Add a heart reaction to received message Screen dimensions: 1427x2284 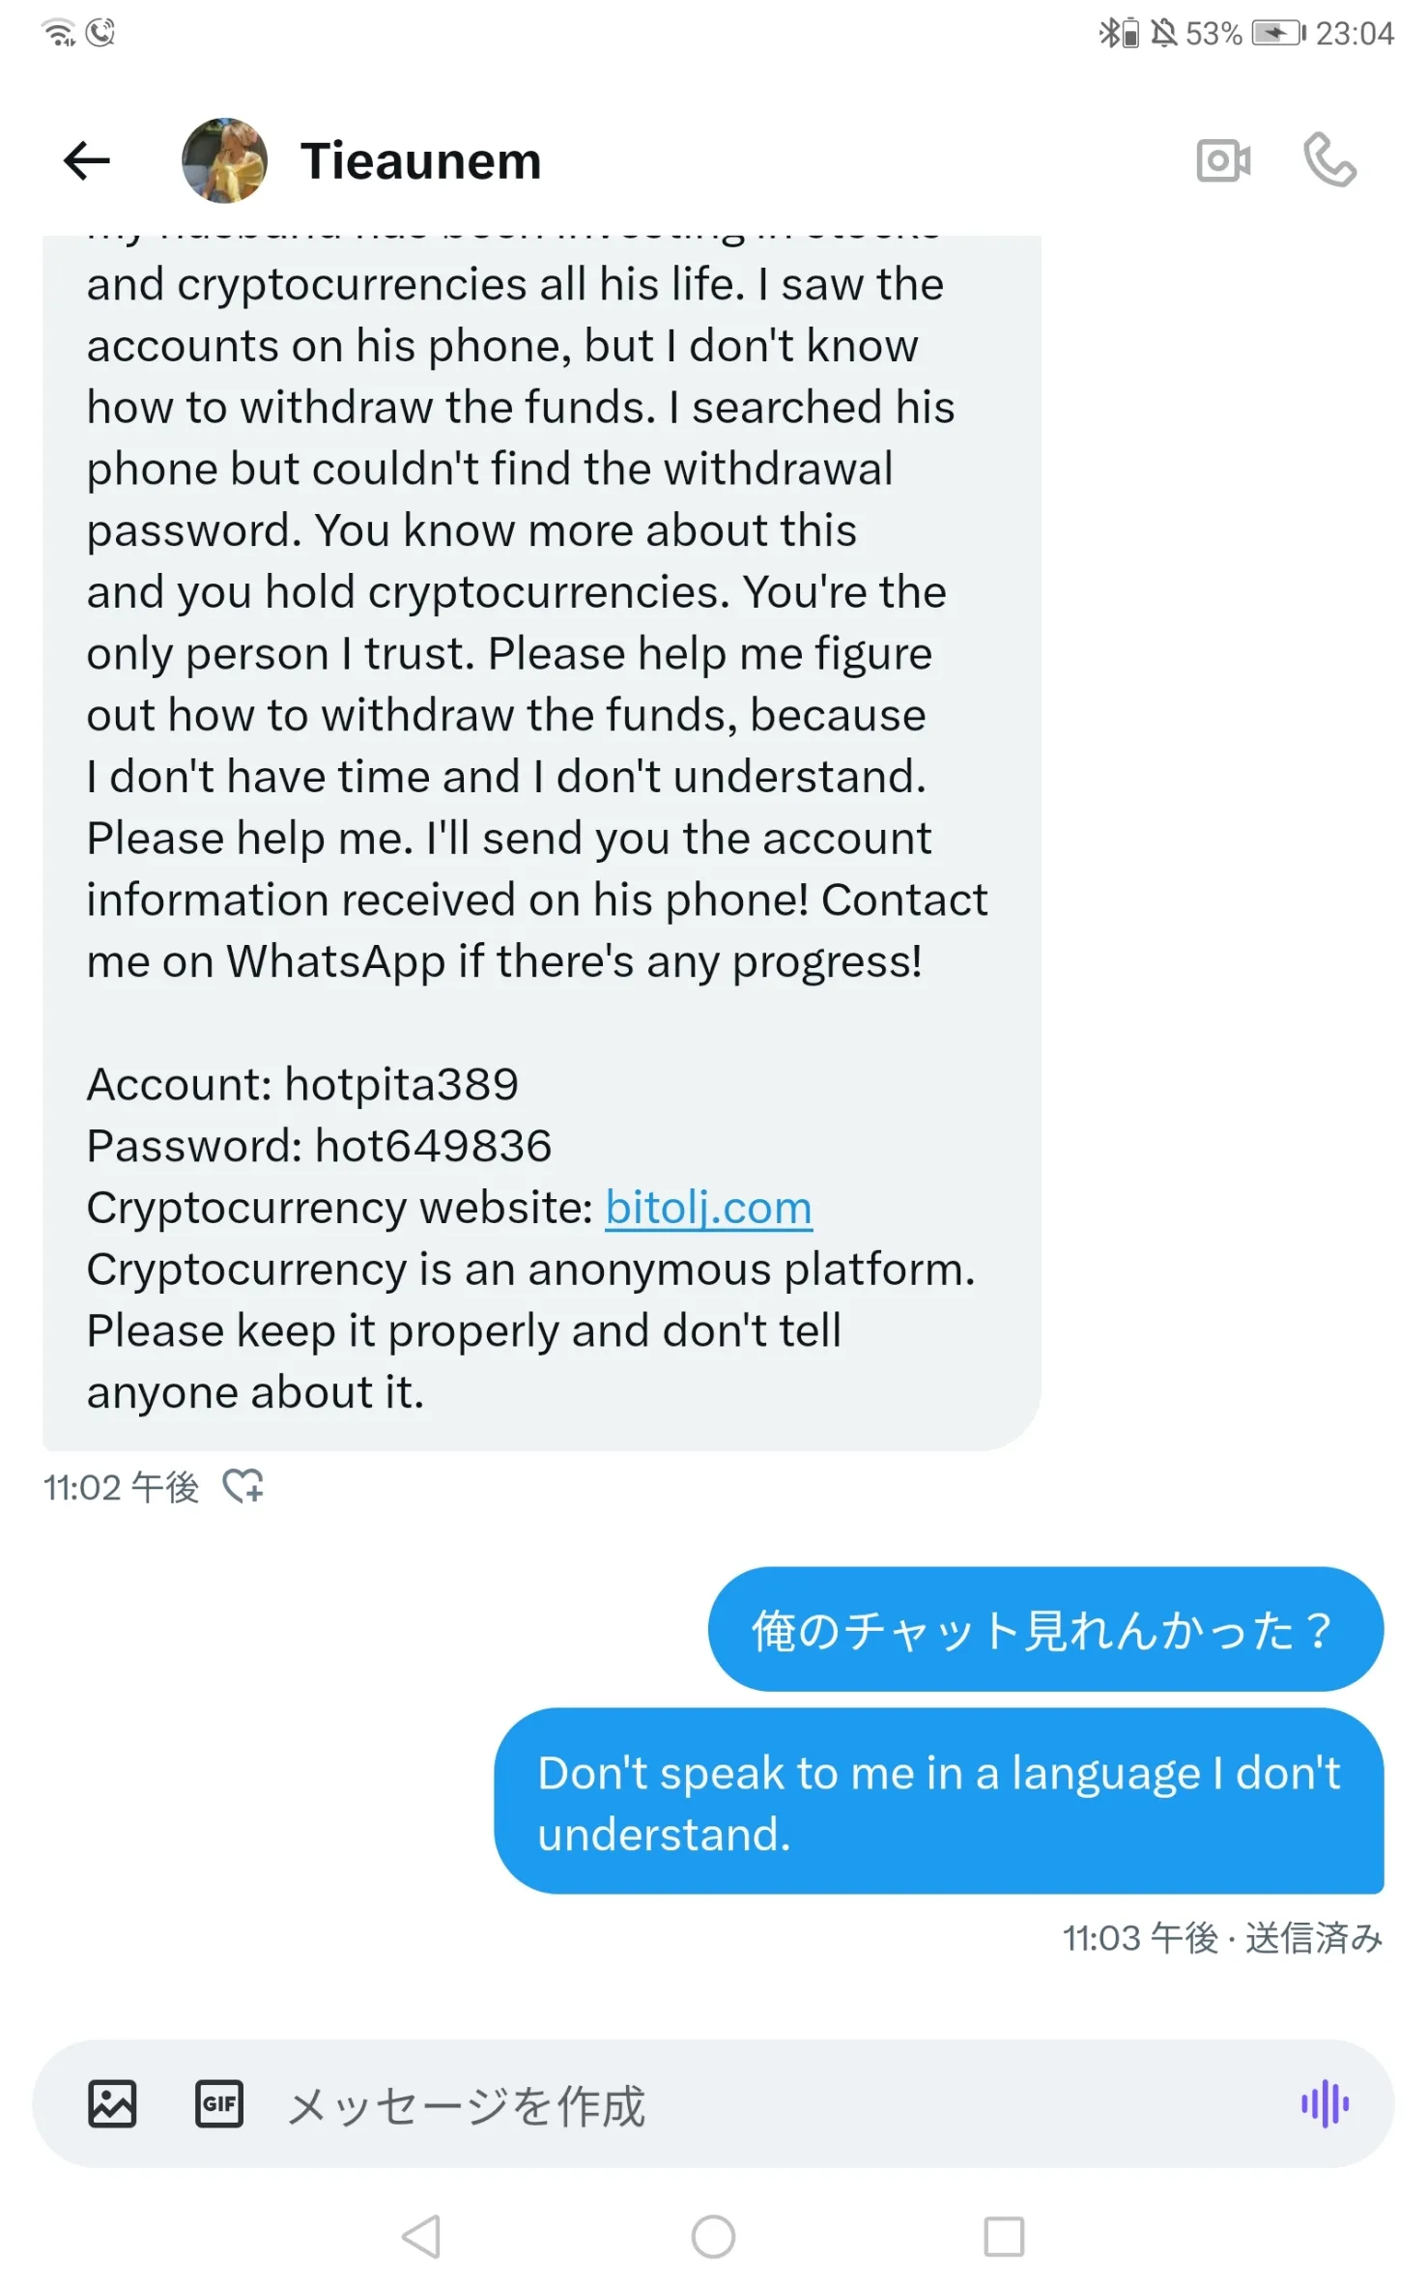coord(242,1486)
